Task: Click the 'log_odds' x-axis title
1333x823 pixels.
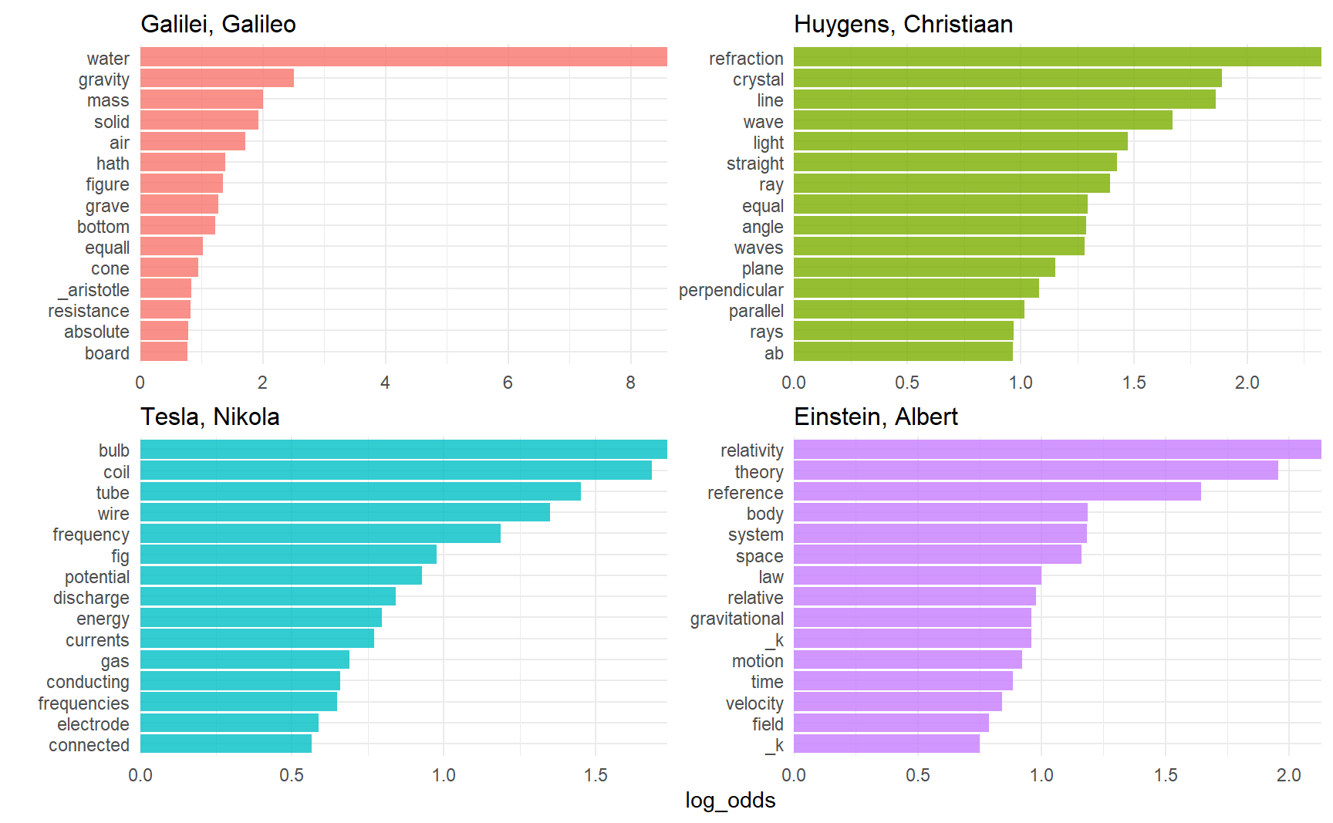Action: tap(730, 800)
